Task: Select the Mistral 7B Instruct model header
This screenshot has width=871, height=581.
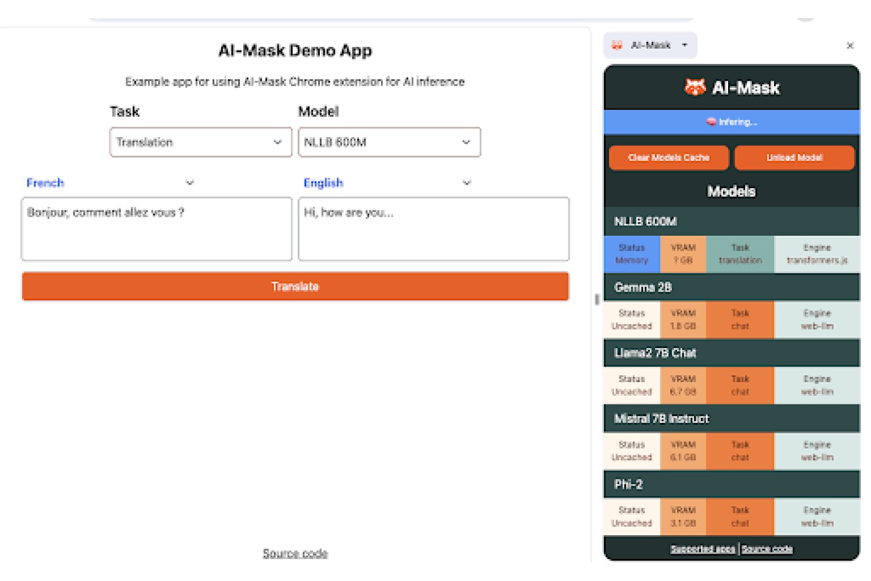Action: (x=732, y=418)
